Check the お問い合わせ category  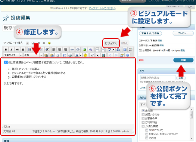(x=143, y=114)
